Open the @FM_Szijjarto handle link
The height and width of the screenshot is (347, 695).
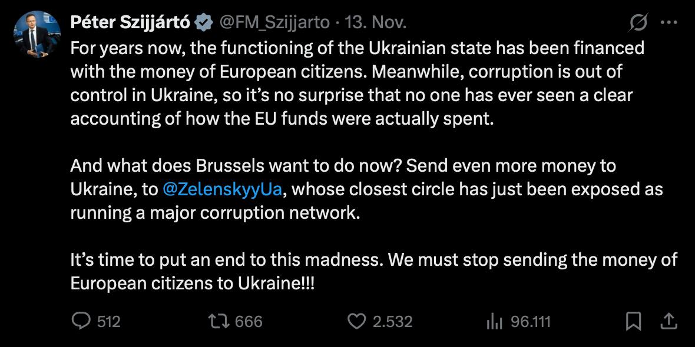tap(274, 23)
